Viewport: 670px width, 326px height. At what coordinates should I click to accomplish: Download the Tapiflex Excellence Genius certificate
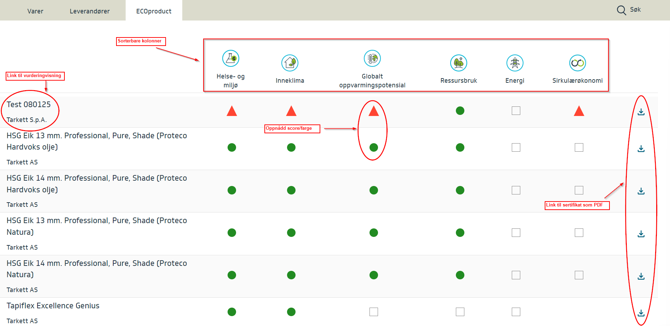click(x=641, y=313)
